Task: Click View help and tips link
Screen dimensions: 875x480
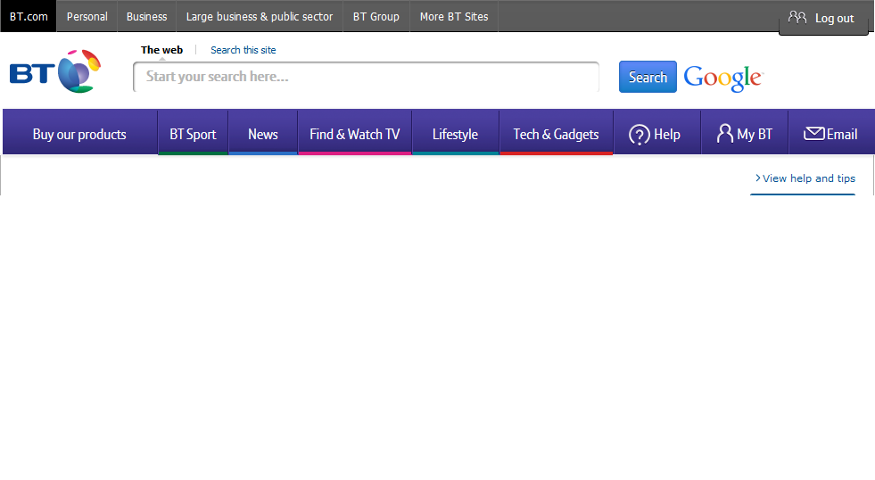Action: pyautogui.click(x=805, y=178)
